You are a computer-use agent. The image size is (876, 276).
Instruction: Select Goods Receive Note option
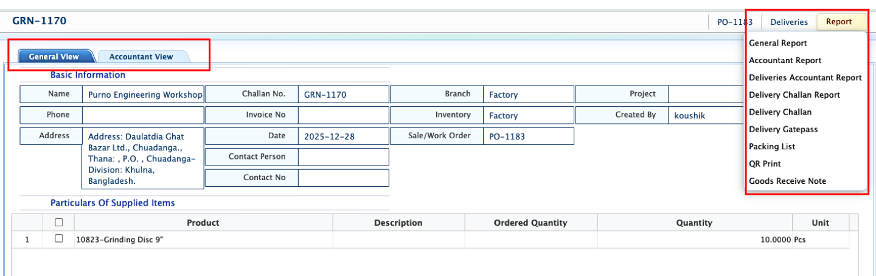point(787,181)
